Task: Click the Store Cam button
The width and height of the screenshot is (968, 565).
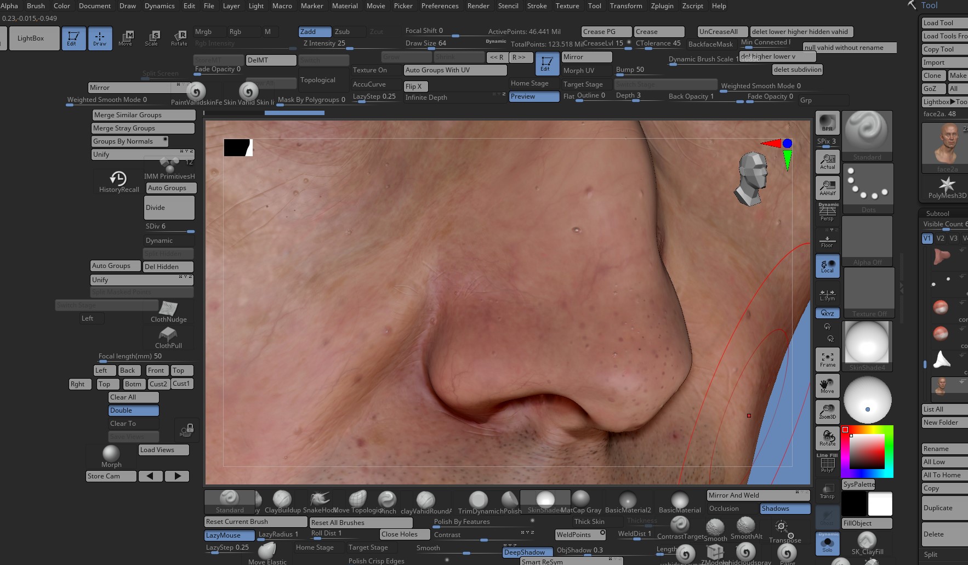Action: coord(111,476)
